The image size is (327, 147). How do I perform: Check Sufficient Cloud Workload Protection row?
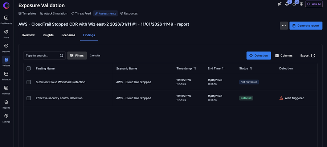[29, 82]
